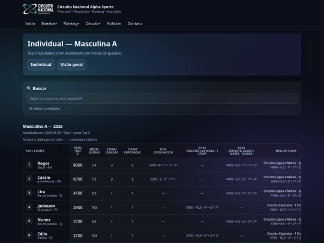The image size is (324, 243).
Task: Go to the Início page
Action: pos(30,23)
